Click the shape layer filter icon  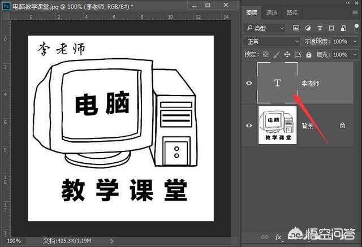point(330,28)
